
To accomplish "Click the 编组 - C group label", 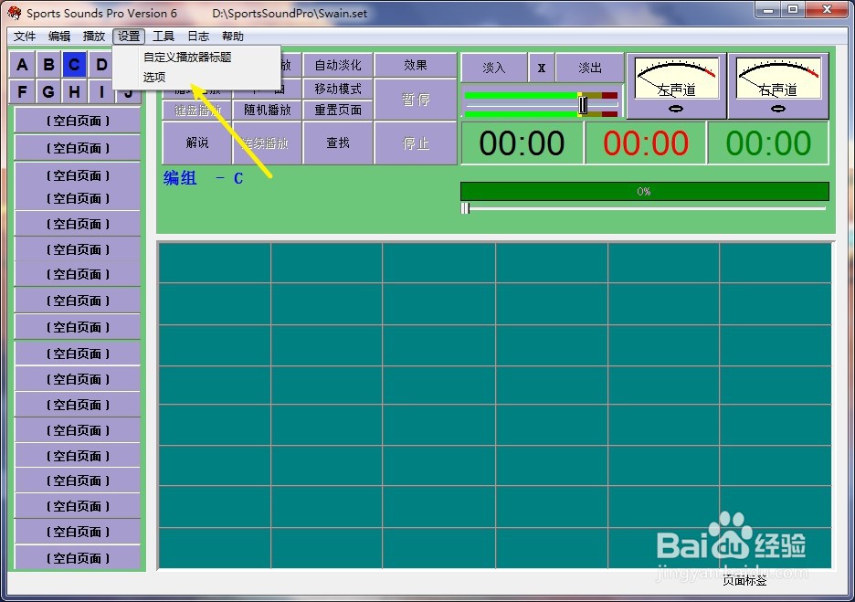I will click(203, 178).
